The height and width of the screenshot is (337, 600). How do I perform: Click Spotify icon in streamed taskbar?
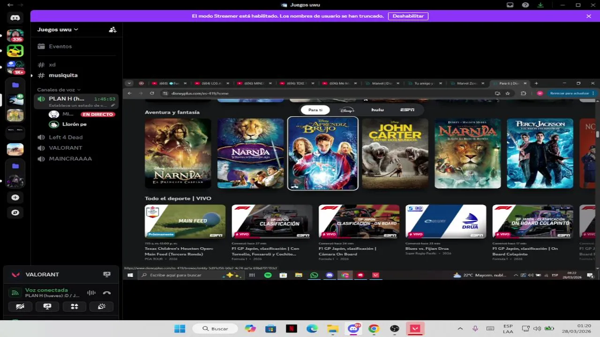tap(268, 275)
